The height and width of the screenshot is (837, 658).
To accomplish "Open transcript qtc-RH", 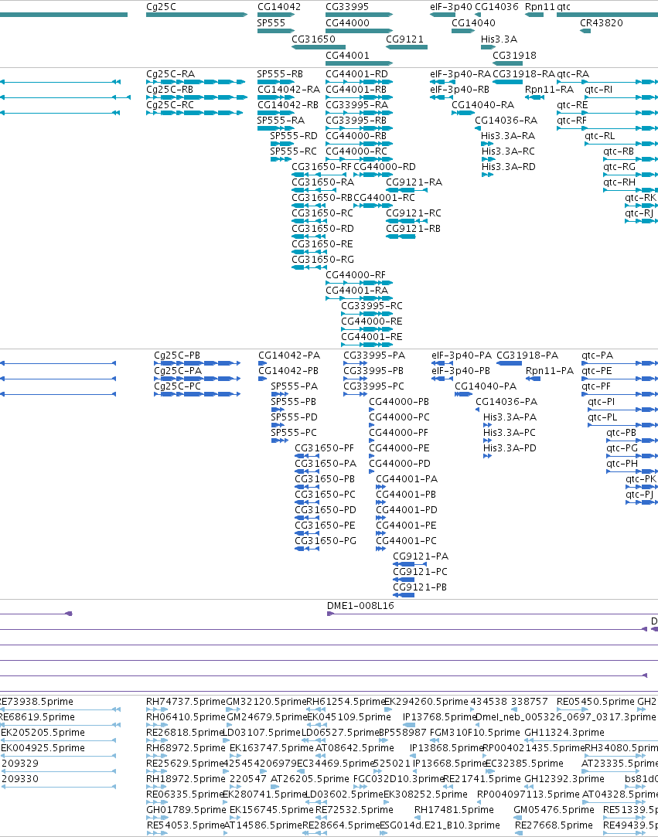I will [619, 182].
